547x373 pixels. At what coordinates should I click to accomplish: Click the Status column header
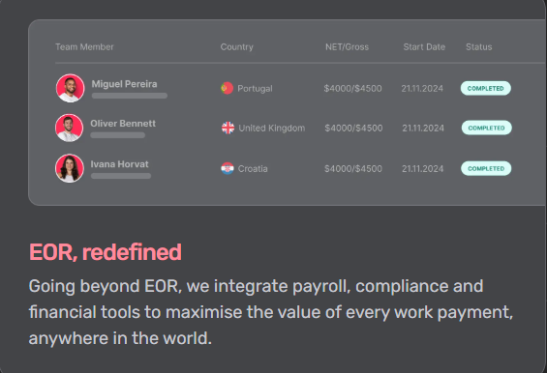pos(479,47)
